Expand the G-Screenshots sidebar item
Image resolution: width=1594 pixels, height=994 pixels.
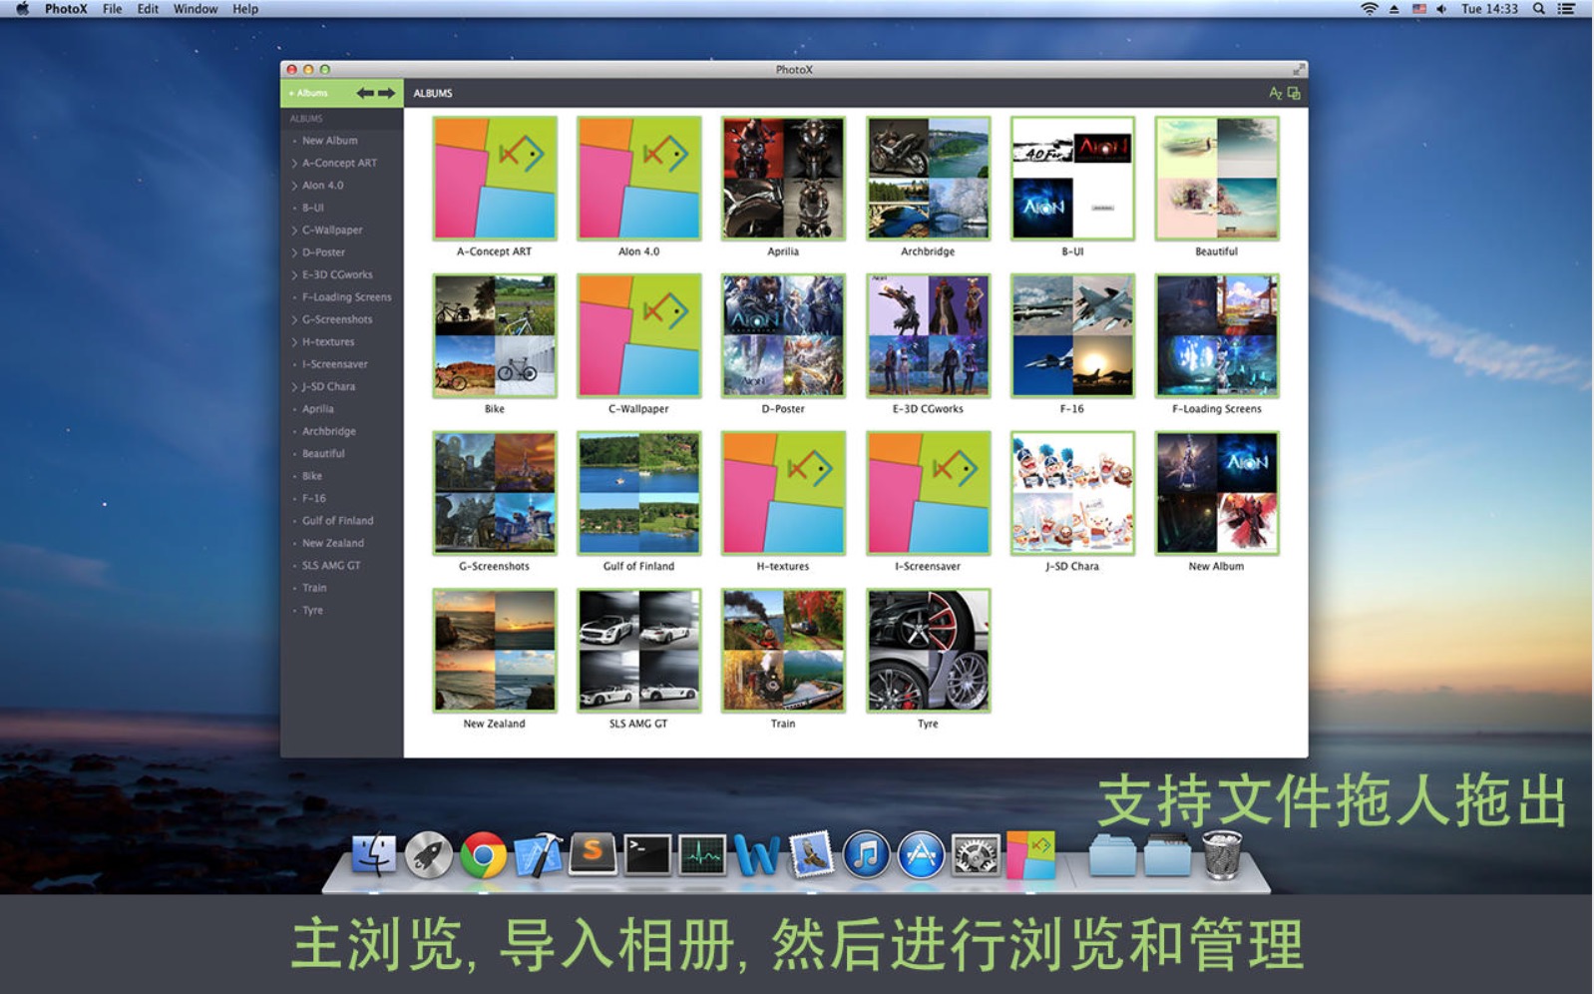pyautogui.click(x=294, y=319)
